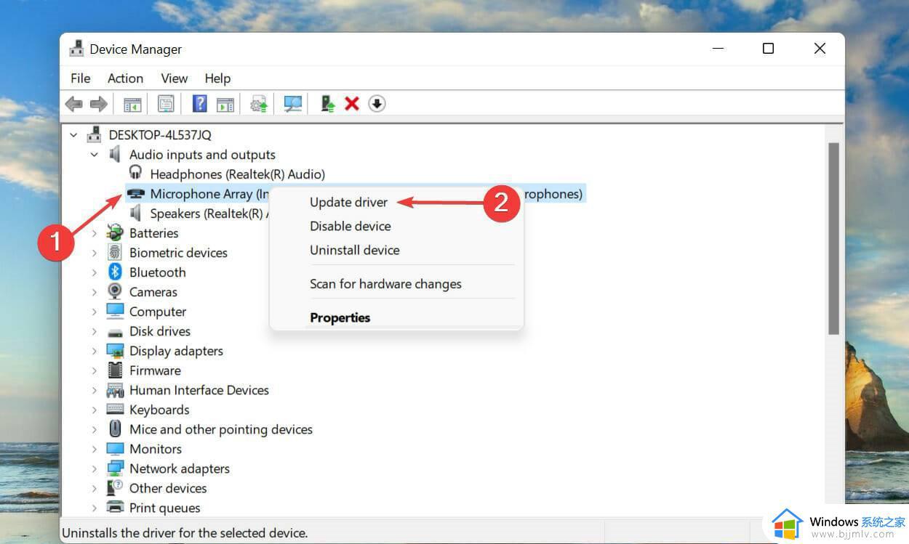Click the Disable device down-arrow circle icon
Viewport: 909px width, 544px height.
[x=377, y=104]
